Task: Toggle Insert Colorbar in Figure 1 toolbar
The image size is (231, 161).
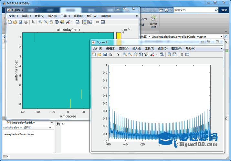Action: point(85,22)
